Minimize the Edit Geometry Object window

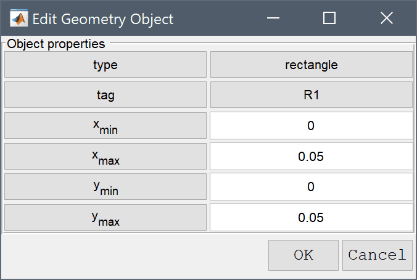(x=273, y=18)
